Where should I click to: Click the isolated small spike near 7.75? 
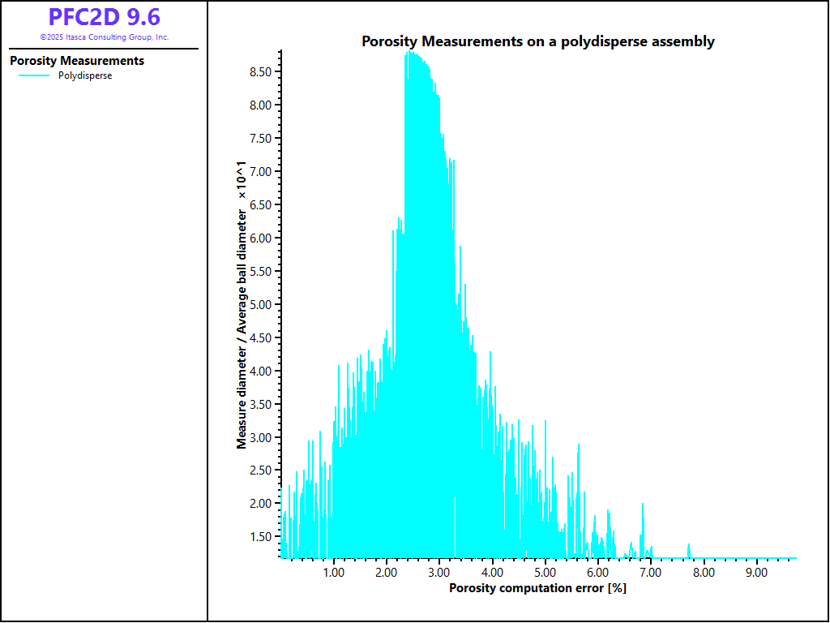[689, 549]
